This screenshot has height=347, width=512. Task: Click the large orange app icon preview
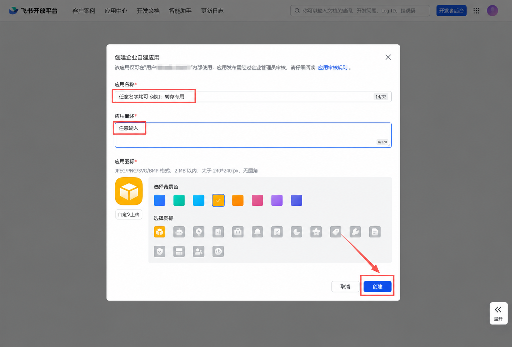tap(129, 191)
